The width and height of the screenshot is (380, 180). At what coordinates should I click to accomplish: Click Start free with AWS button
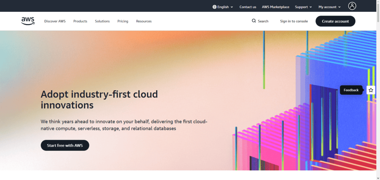click(65, 145)
